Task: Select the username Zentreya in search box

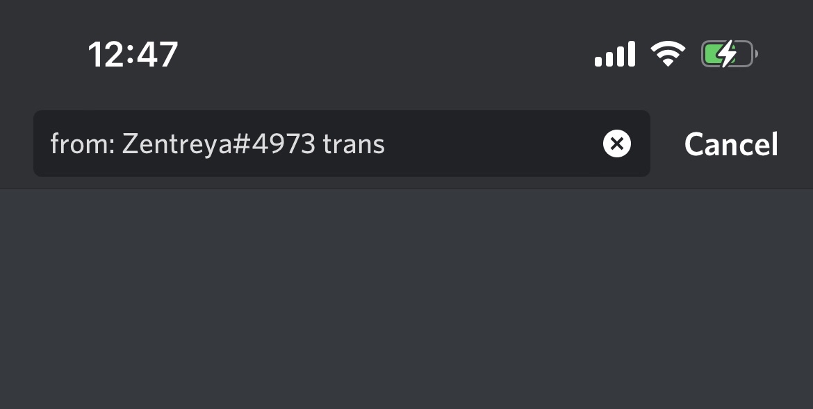Action: click(176, 143)
